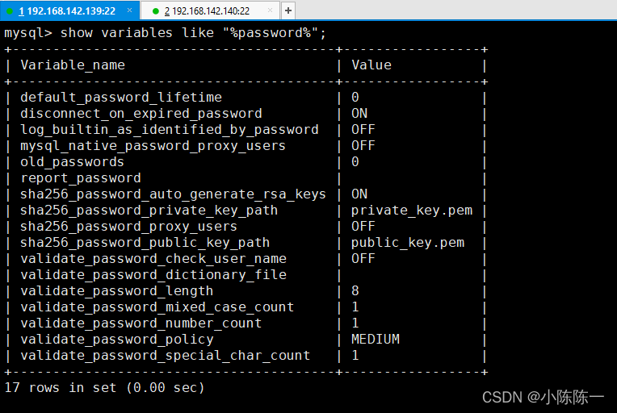Click green connection indicator on second tab
Image resolution: width=617 pixels, height=413 pixels.
click(x=155, y=11)
